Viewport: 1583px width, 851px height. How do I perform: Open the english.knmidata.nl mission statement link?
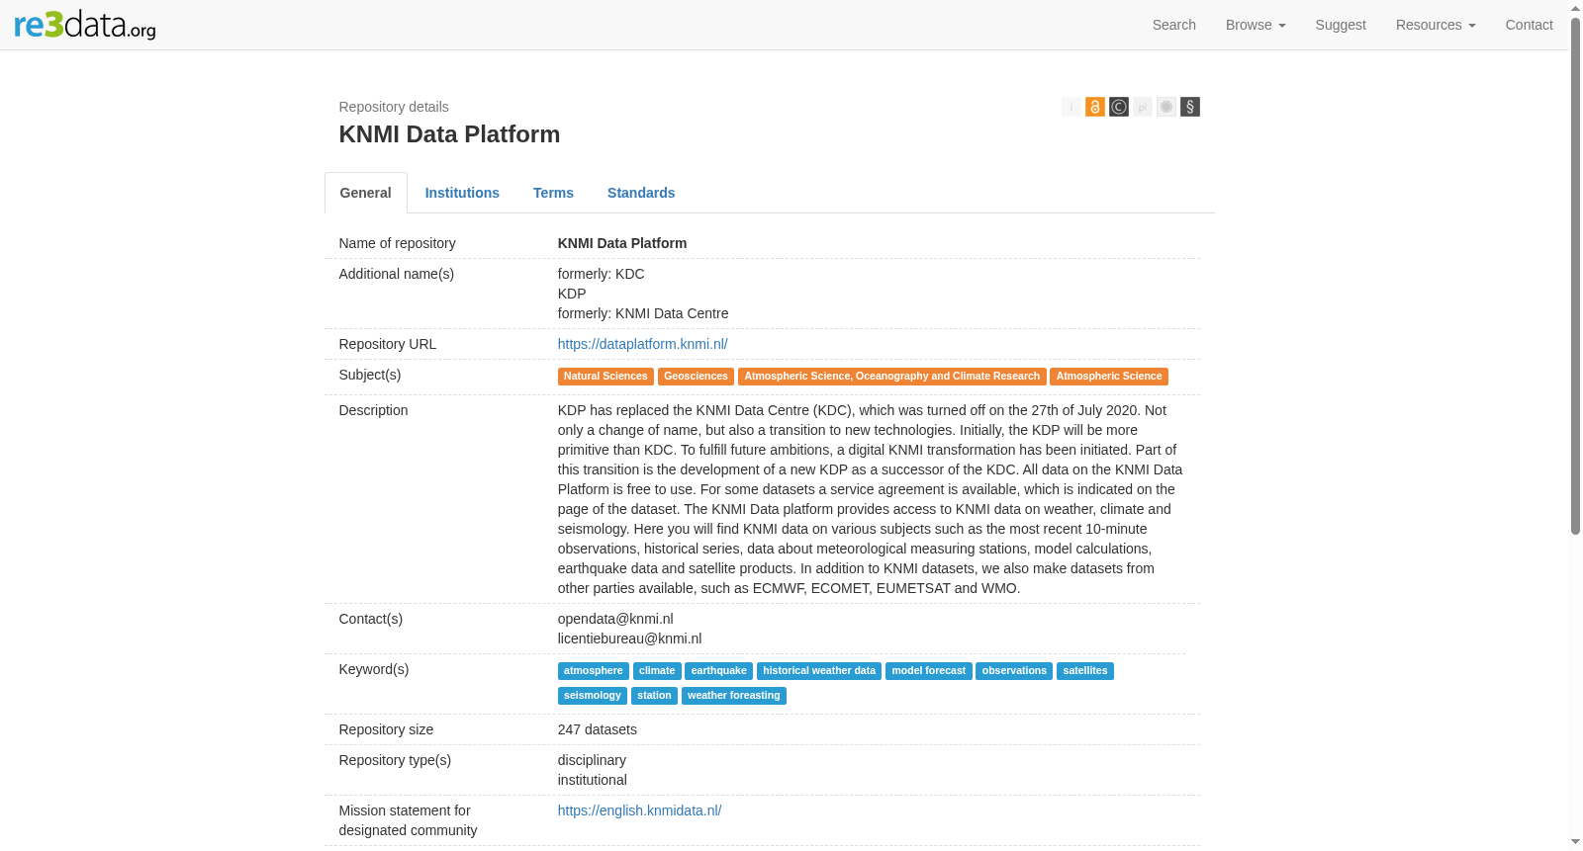click(x=640, y=810)
